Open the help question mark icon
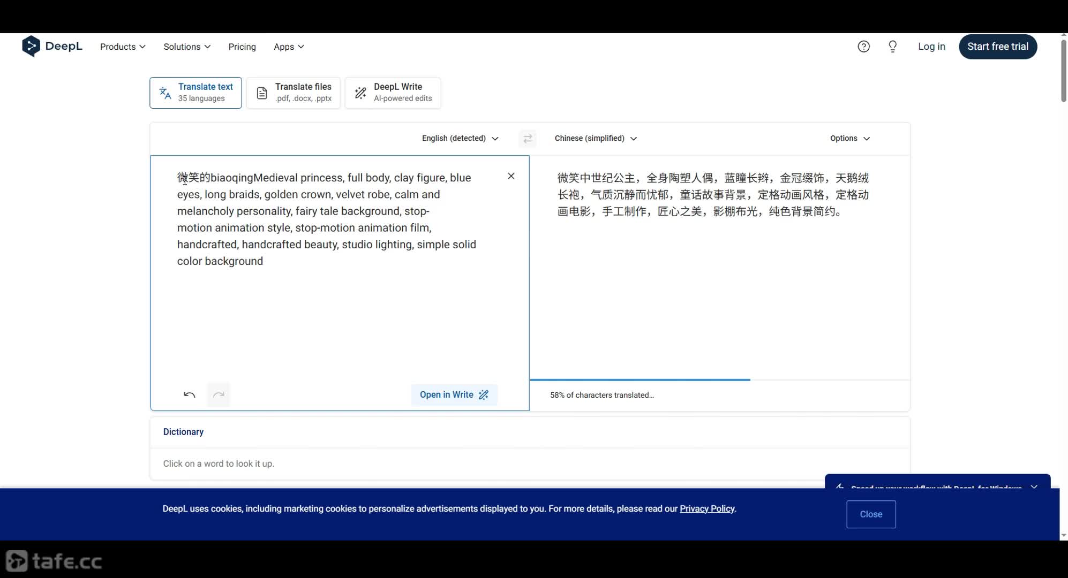This screenshot has width=1068, height=578. coord(863,47)
